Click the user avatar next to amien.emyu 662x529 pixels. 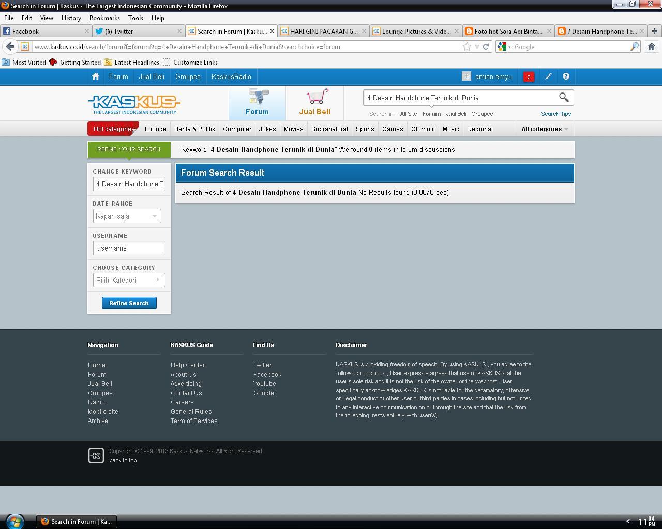click(467, 76)
